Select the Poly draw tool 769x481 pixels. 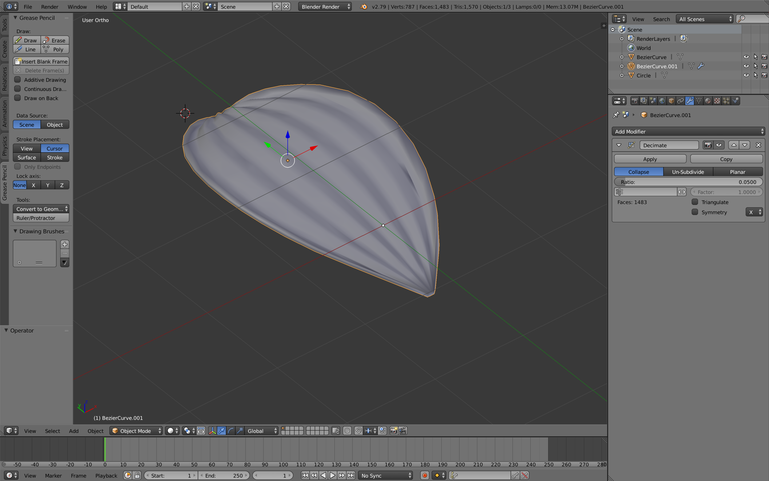(55, 49)
